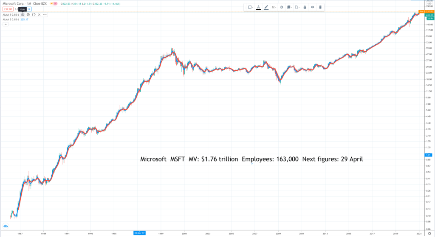Lock the selected text drawing
Image resolution: width=435 pixels, height=237 pixels.
click(x=305, y=7)
